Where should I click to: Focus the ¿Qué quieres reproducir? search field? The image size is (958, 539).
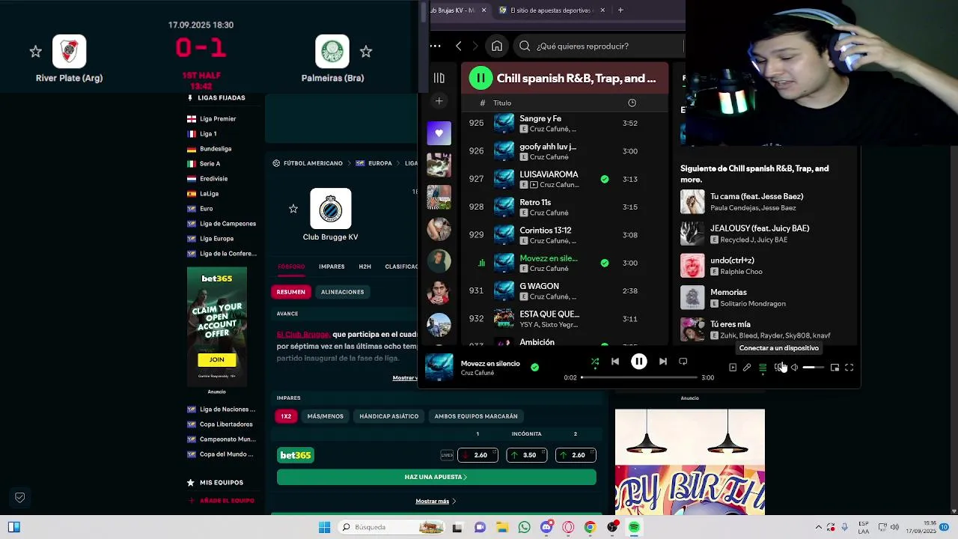599,46
